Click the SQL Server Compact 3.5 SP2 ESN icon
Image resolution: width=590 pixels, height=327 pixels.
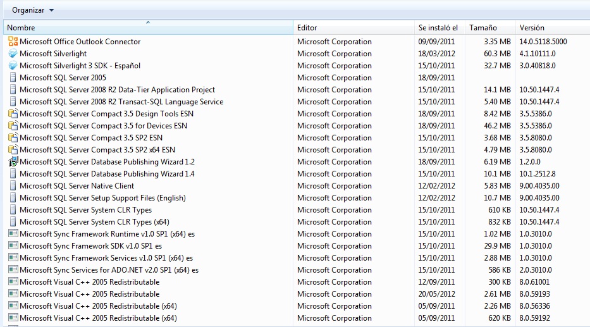(13, 138)
